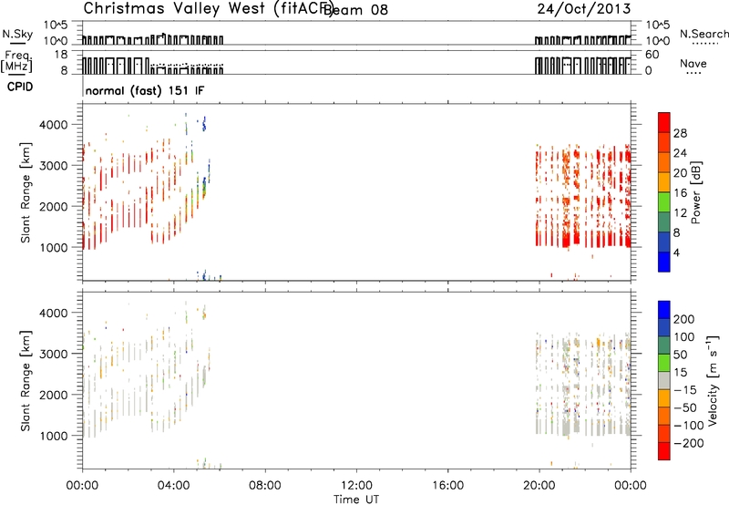729x505 pixels.
Task: Click the green segment of Power color bar
Action: (664, 202)
